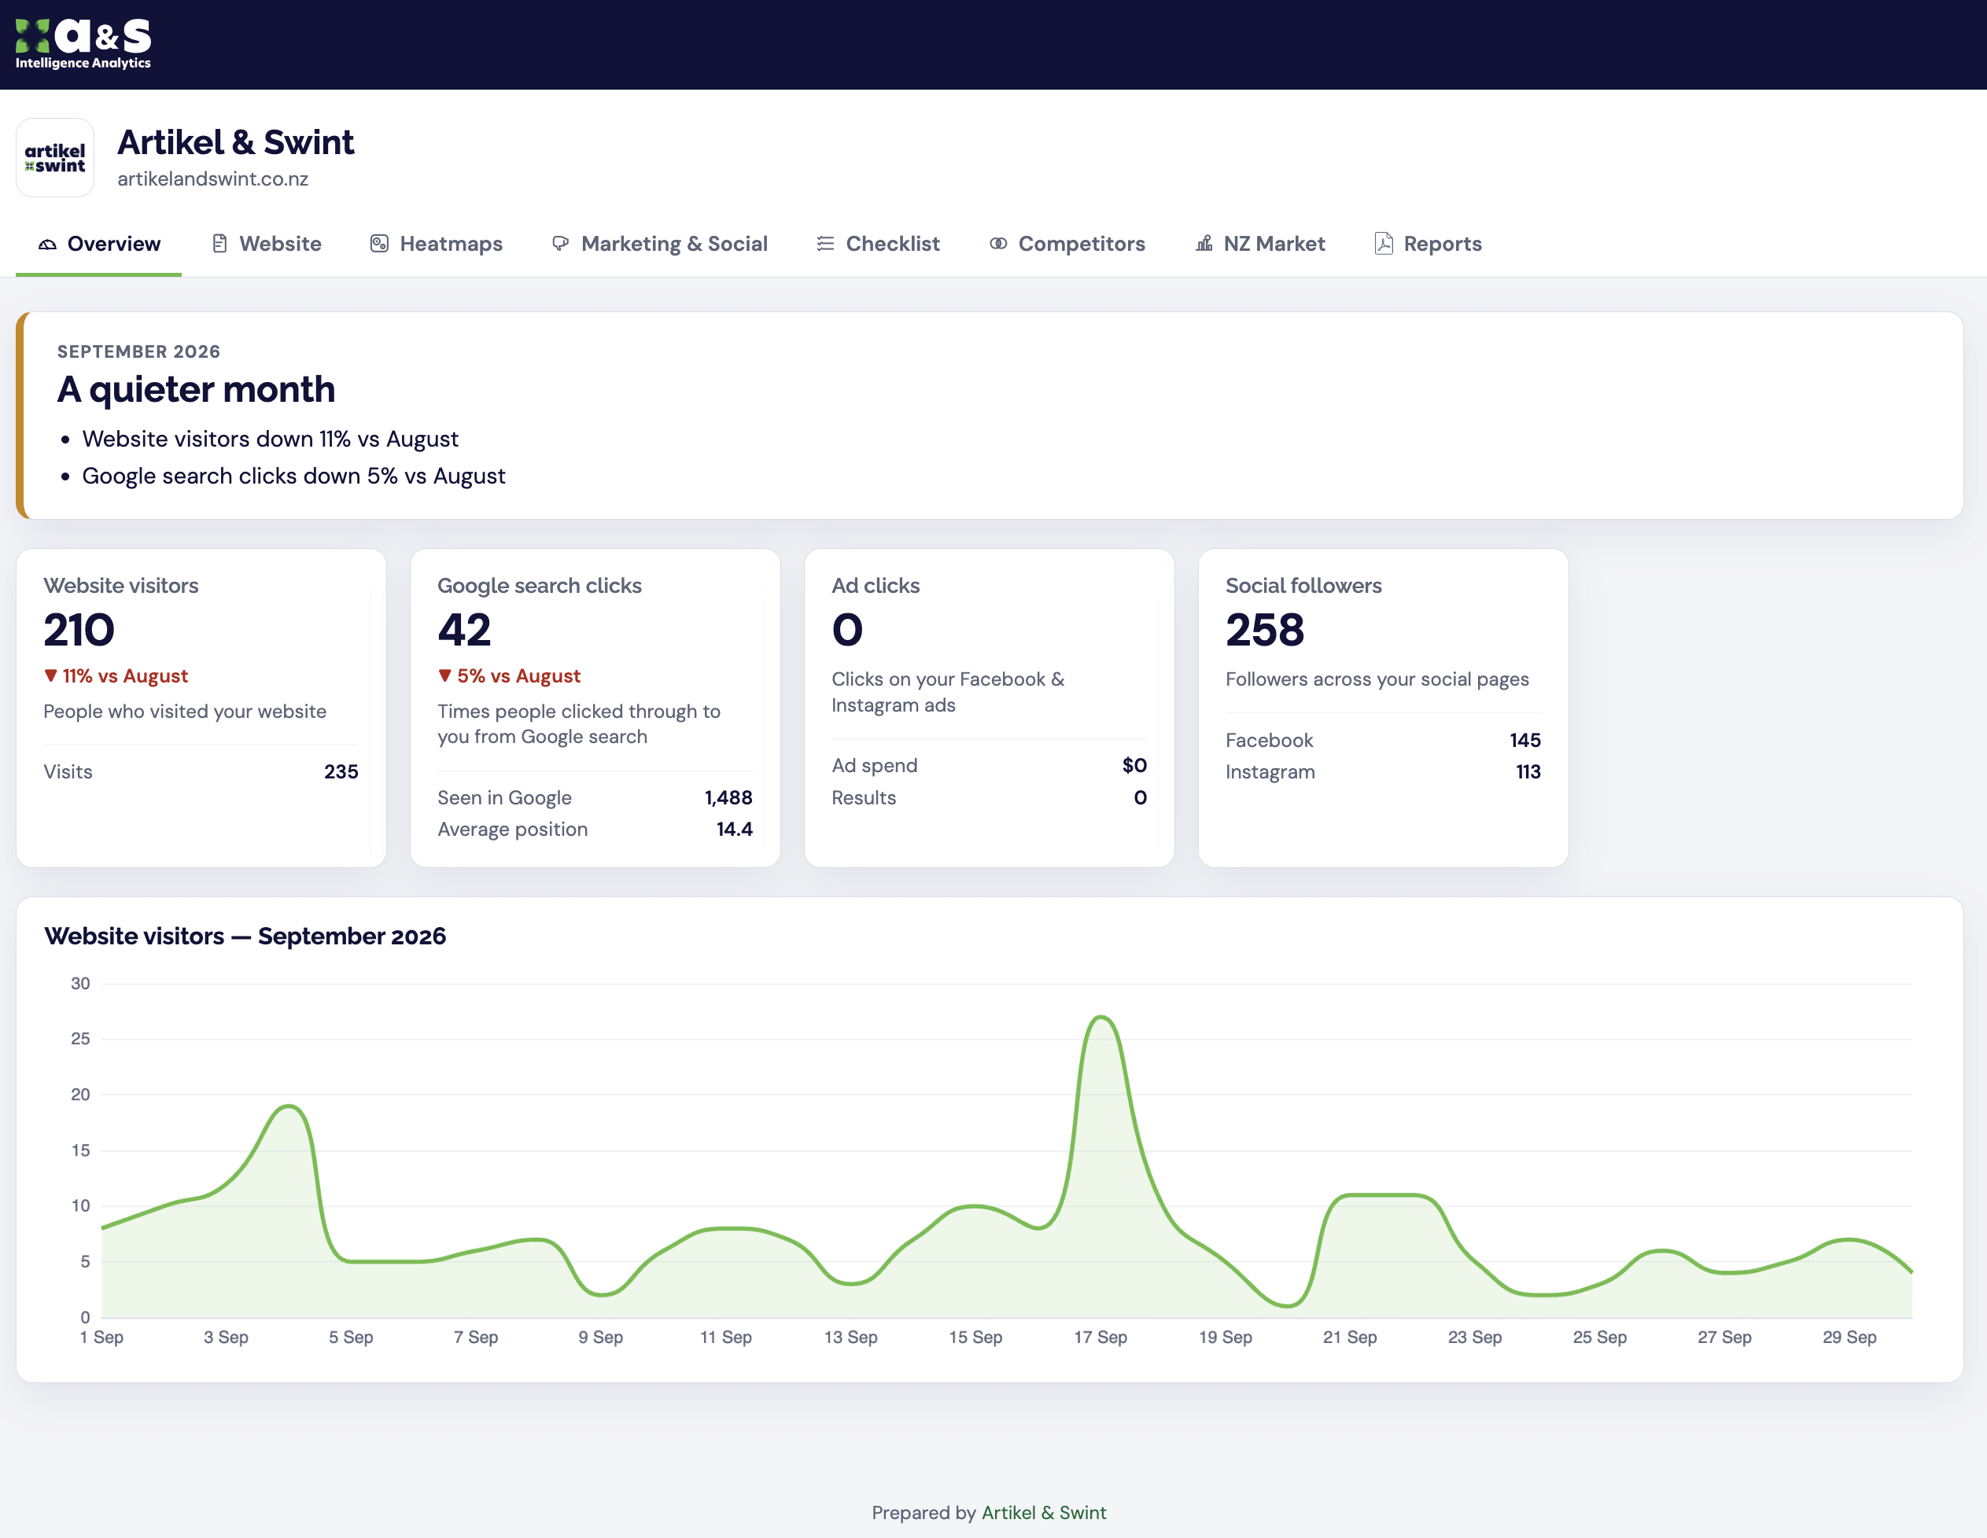Click the '17 Sep' axis label
Image resolution: width=1987 pixels, height=1538 pixels.
[x=1100, y=1338]
